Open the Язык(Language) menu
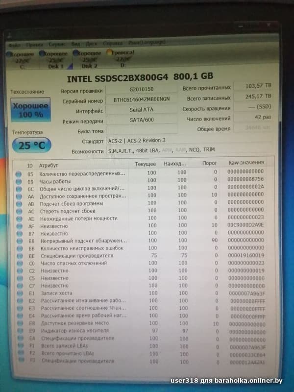294x392 pixels. tap(147, 43)
